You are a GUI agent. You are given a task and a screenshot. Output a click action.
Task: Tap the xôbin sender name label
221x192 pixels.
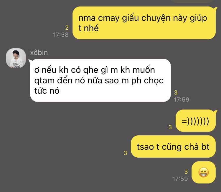(x=39, y=53)
